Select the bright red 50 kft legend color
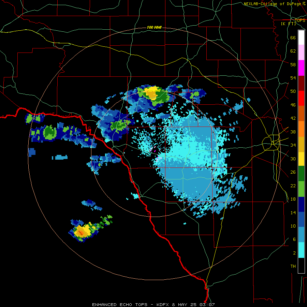The image size is (307, 307). 301,98
